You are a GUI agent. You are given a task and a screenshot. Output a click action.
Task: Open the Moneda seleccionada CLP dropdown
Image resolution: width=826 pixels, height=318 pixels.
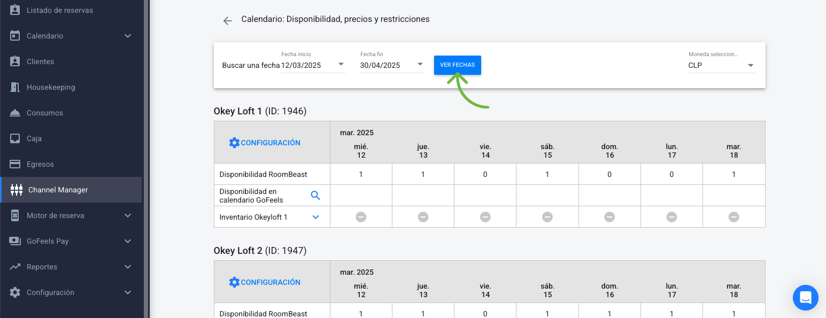pyautogui.click(x=722, y=65)
